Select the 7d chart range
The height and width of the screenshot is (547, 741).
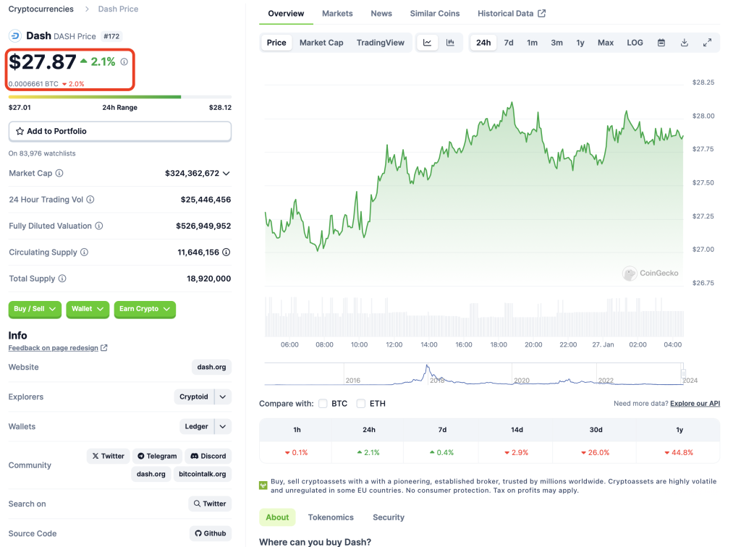pos(509,43)
